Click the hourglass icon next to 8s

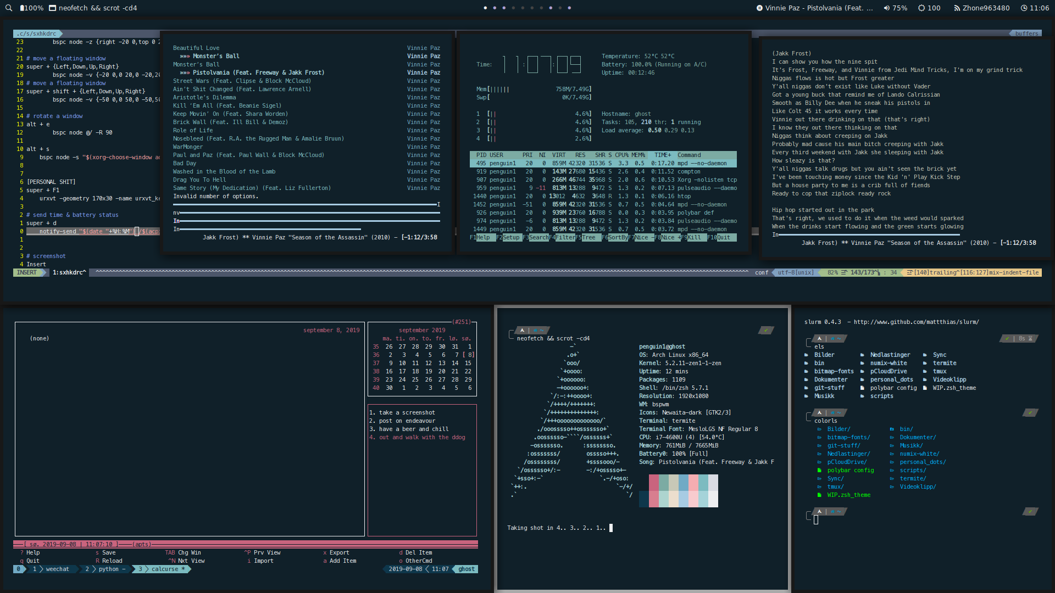click(x=1030, y=339)
